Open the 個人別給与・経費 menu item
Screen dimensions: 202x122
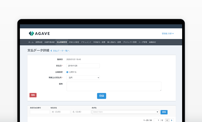114,42
